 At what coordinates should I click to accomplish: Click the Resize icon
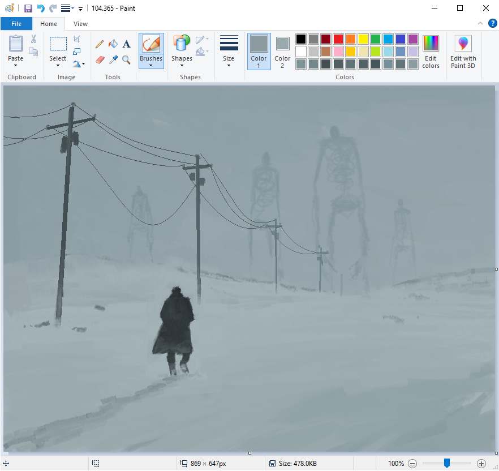(77, 52)
